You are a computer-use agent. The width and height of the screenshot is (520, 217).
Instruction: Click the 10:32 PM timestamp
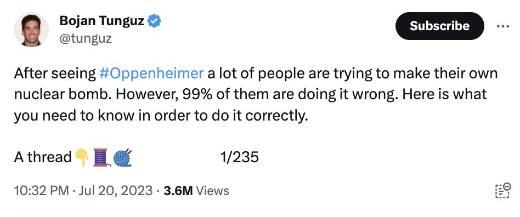point(42,191)
